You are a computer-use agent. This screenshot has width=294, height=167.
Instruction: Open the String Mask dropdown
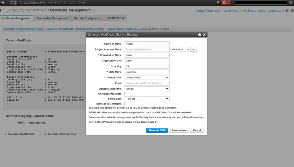coord(147,99)
